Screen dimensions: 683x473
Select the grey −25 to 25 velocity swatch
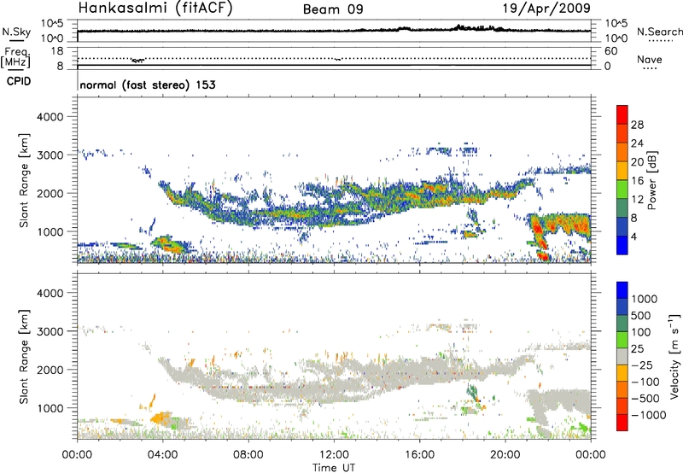tap(622, 356)
